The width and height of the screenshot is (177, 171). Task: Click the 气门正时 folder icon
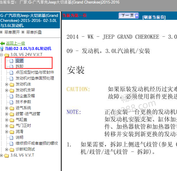tap(12, 126)
